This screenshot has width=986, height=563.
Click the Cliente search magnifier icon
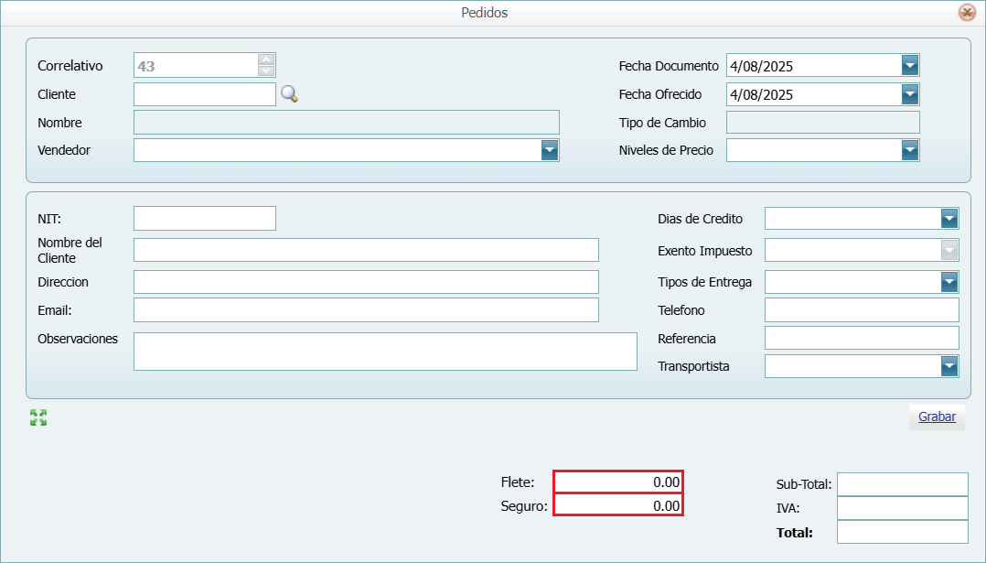coord(289,94)
